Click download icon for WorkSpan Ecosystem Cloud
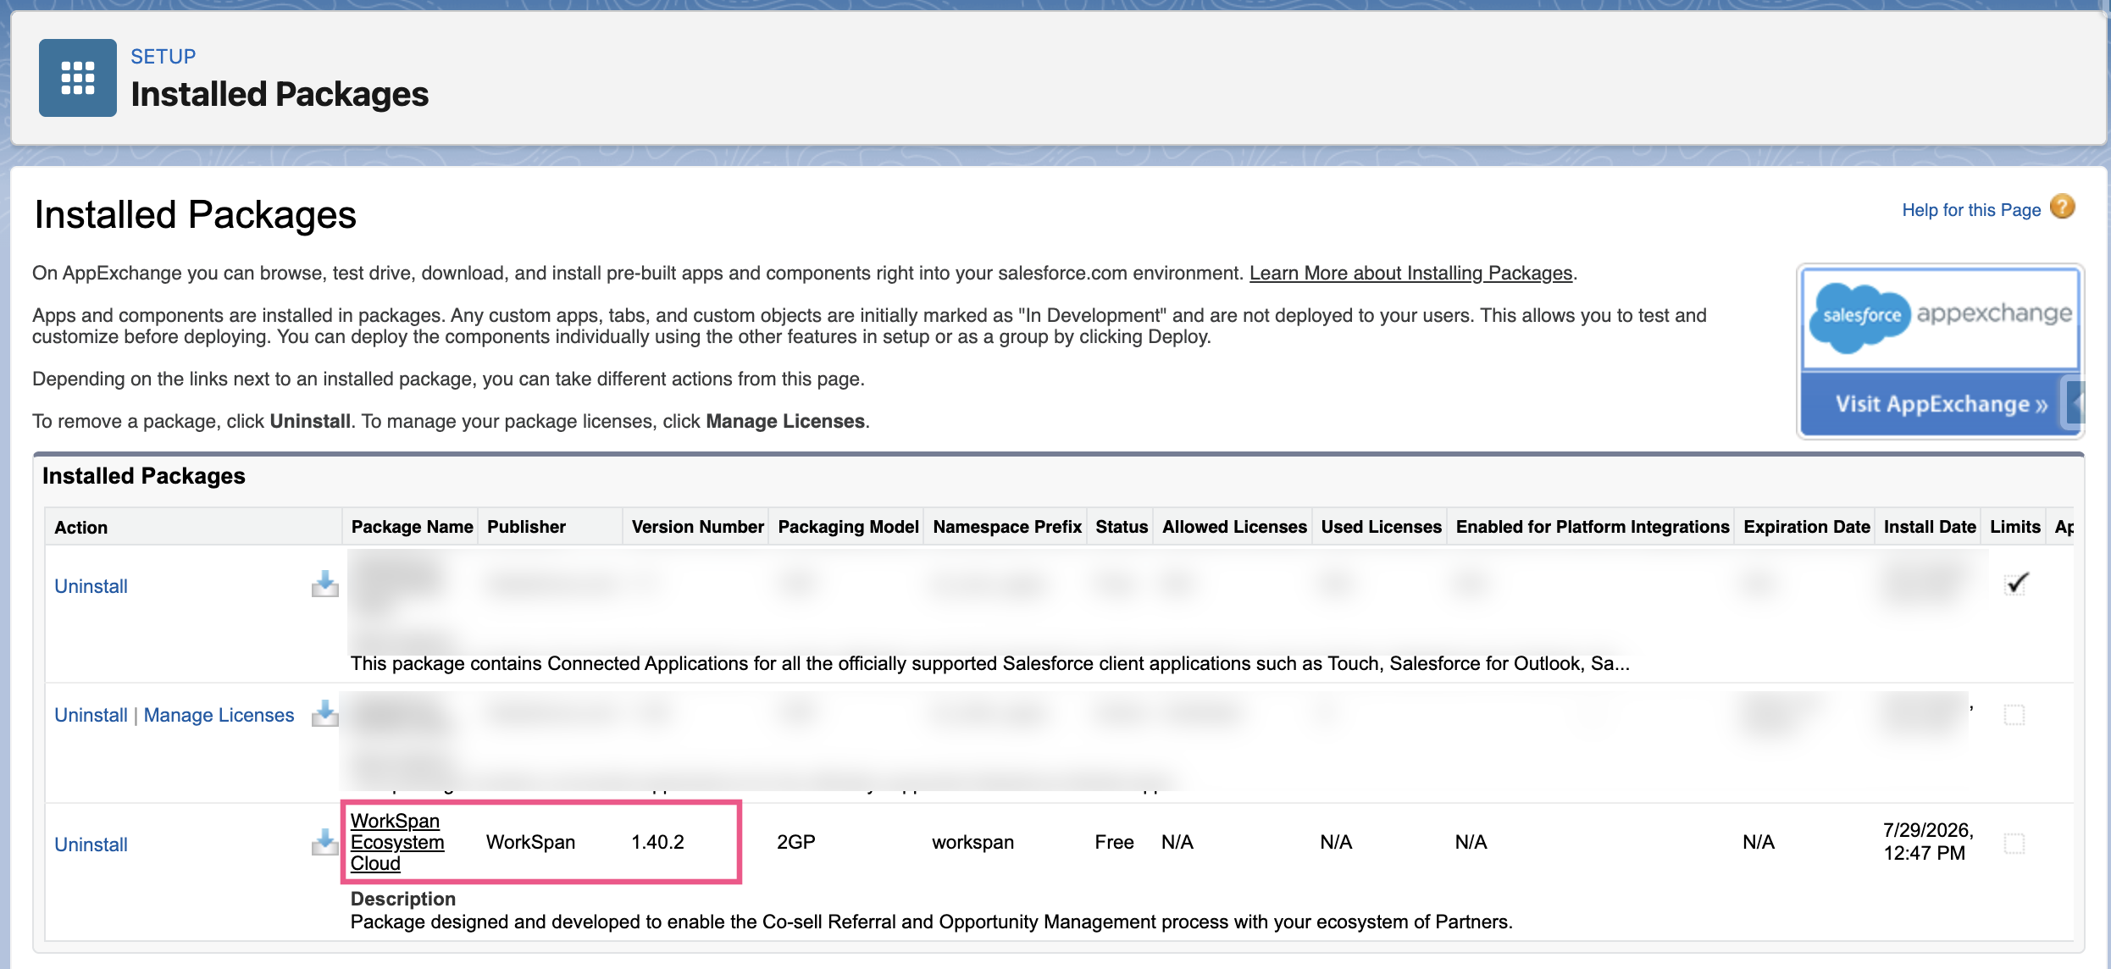Viewport: 2111px width, 969px height. click(x=324, y=842)
